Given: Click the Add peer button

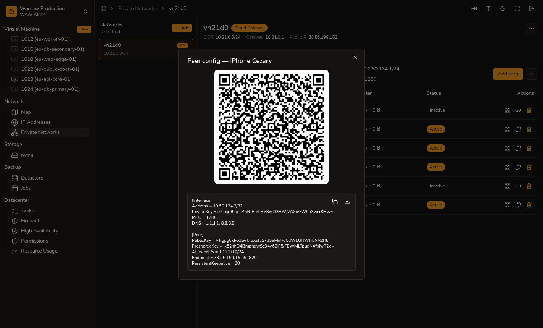Looking at the screenshot, I should coord(508,74).
